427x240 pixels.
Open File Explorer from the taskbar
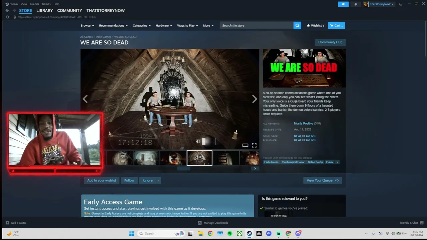click(x=200, y=233)
